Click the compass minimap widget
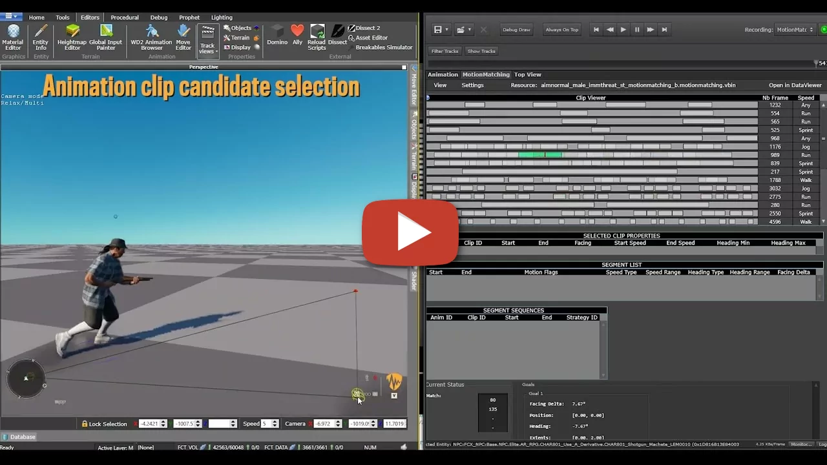Viewport: 827px width, 465px height. click(26, 378)
